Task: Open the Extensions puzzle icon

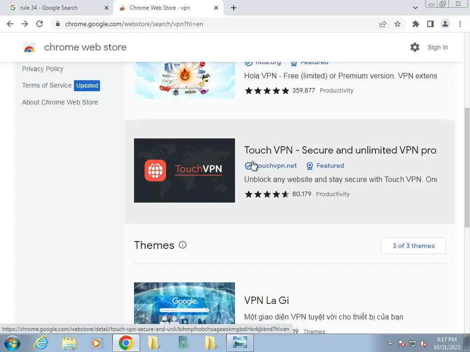Action: click(x=416, y=24)
